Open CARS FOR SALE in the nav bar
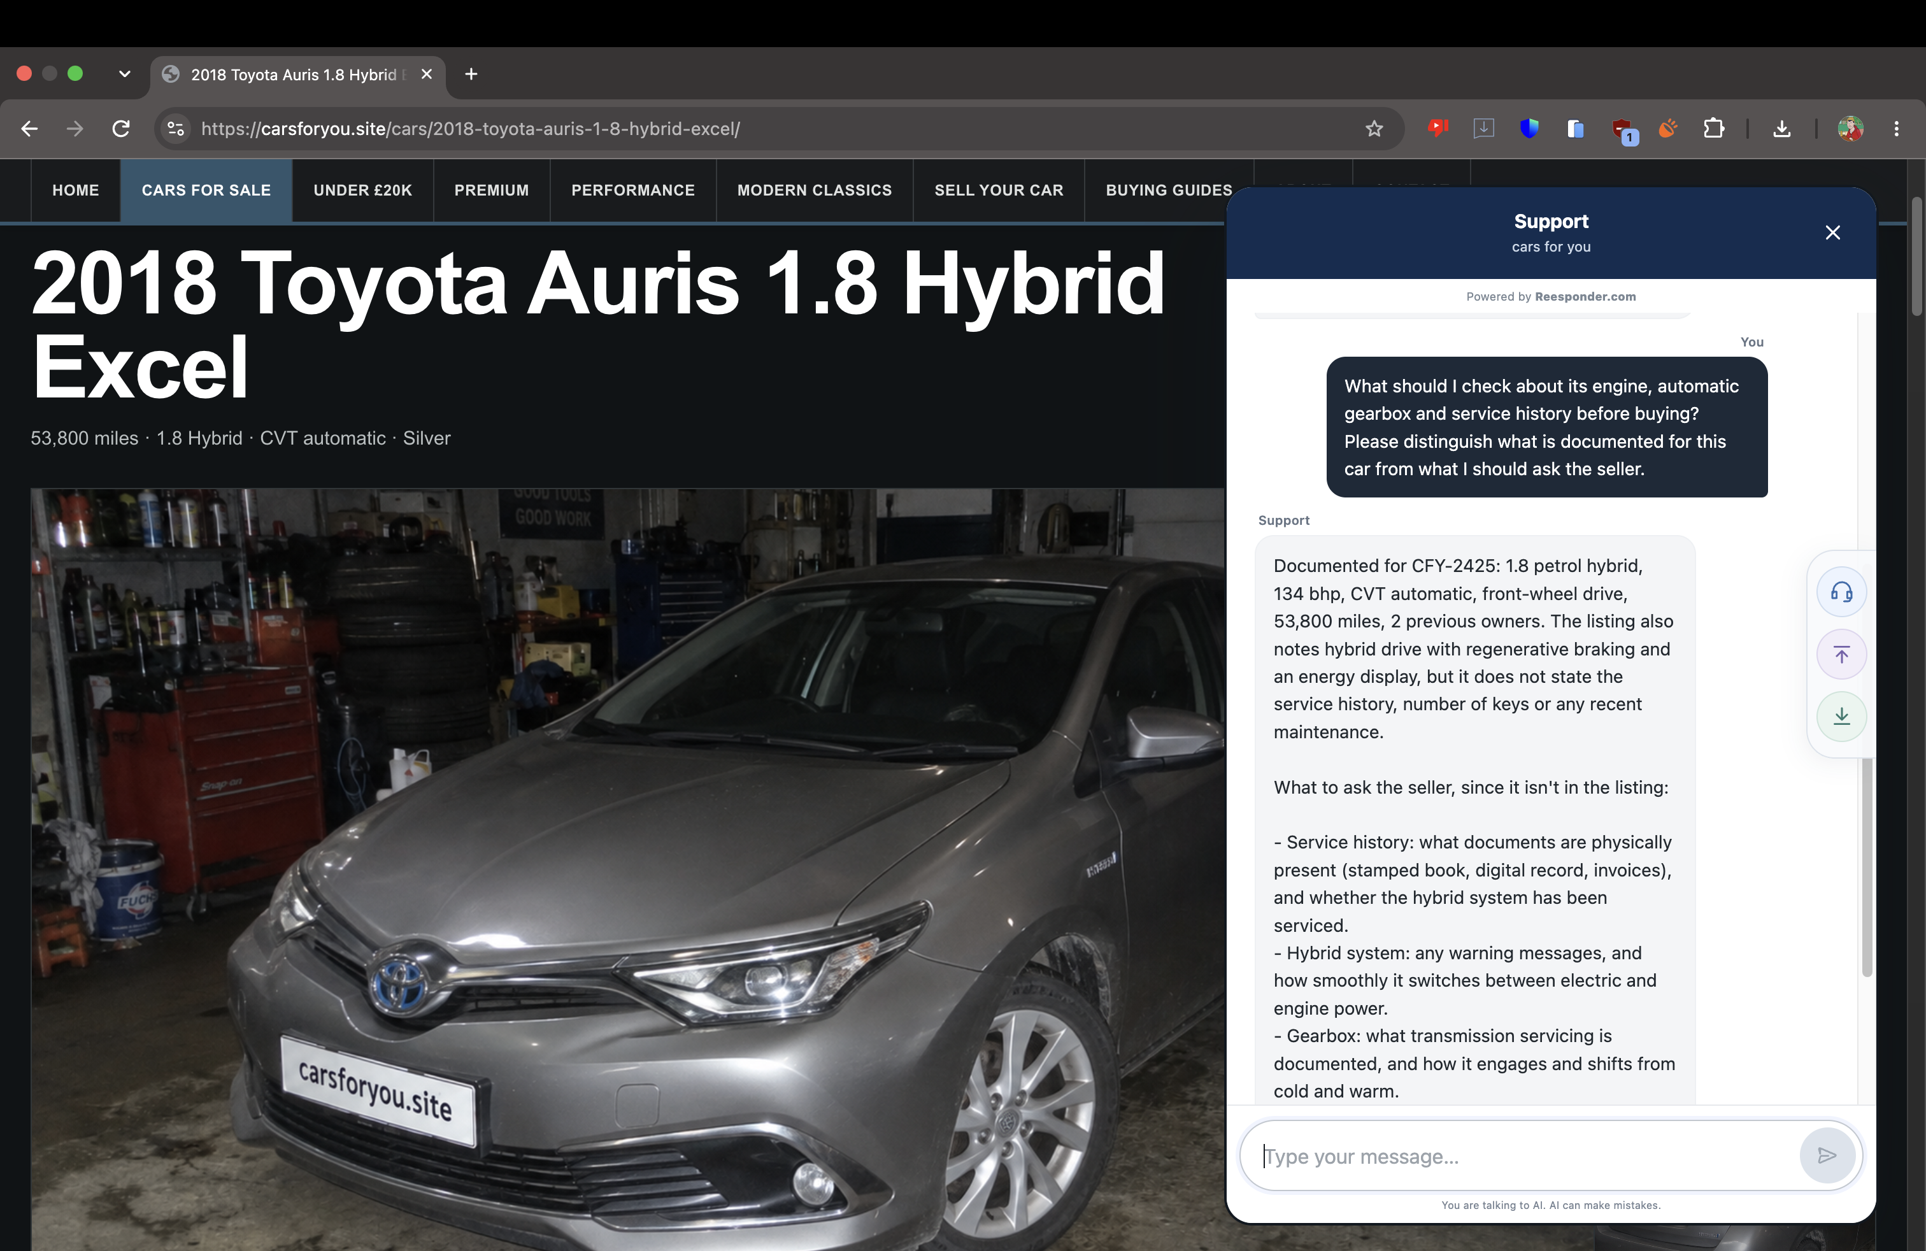1926x1251 pixels. click(x=206, y=190)
